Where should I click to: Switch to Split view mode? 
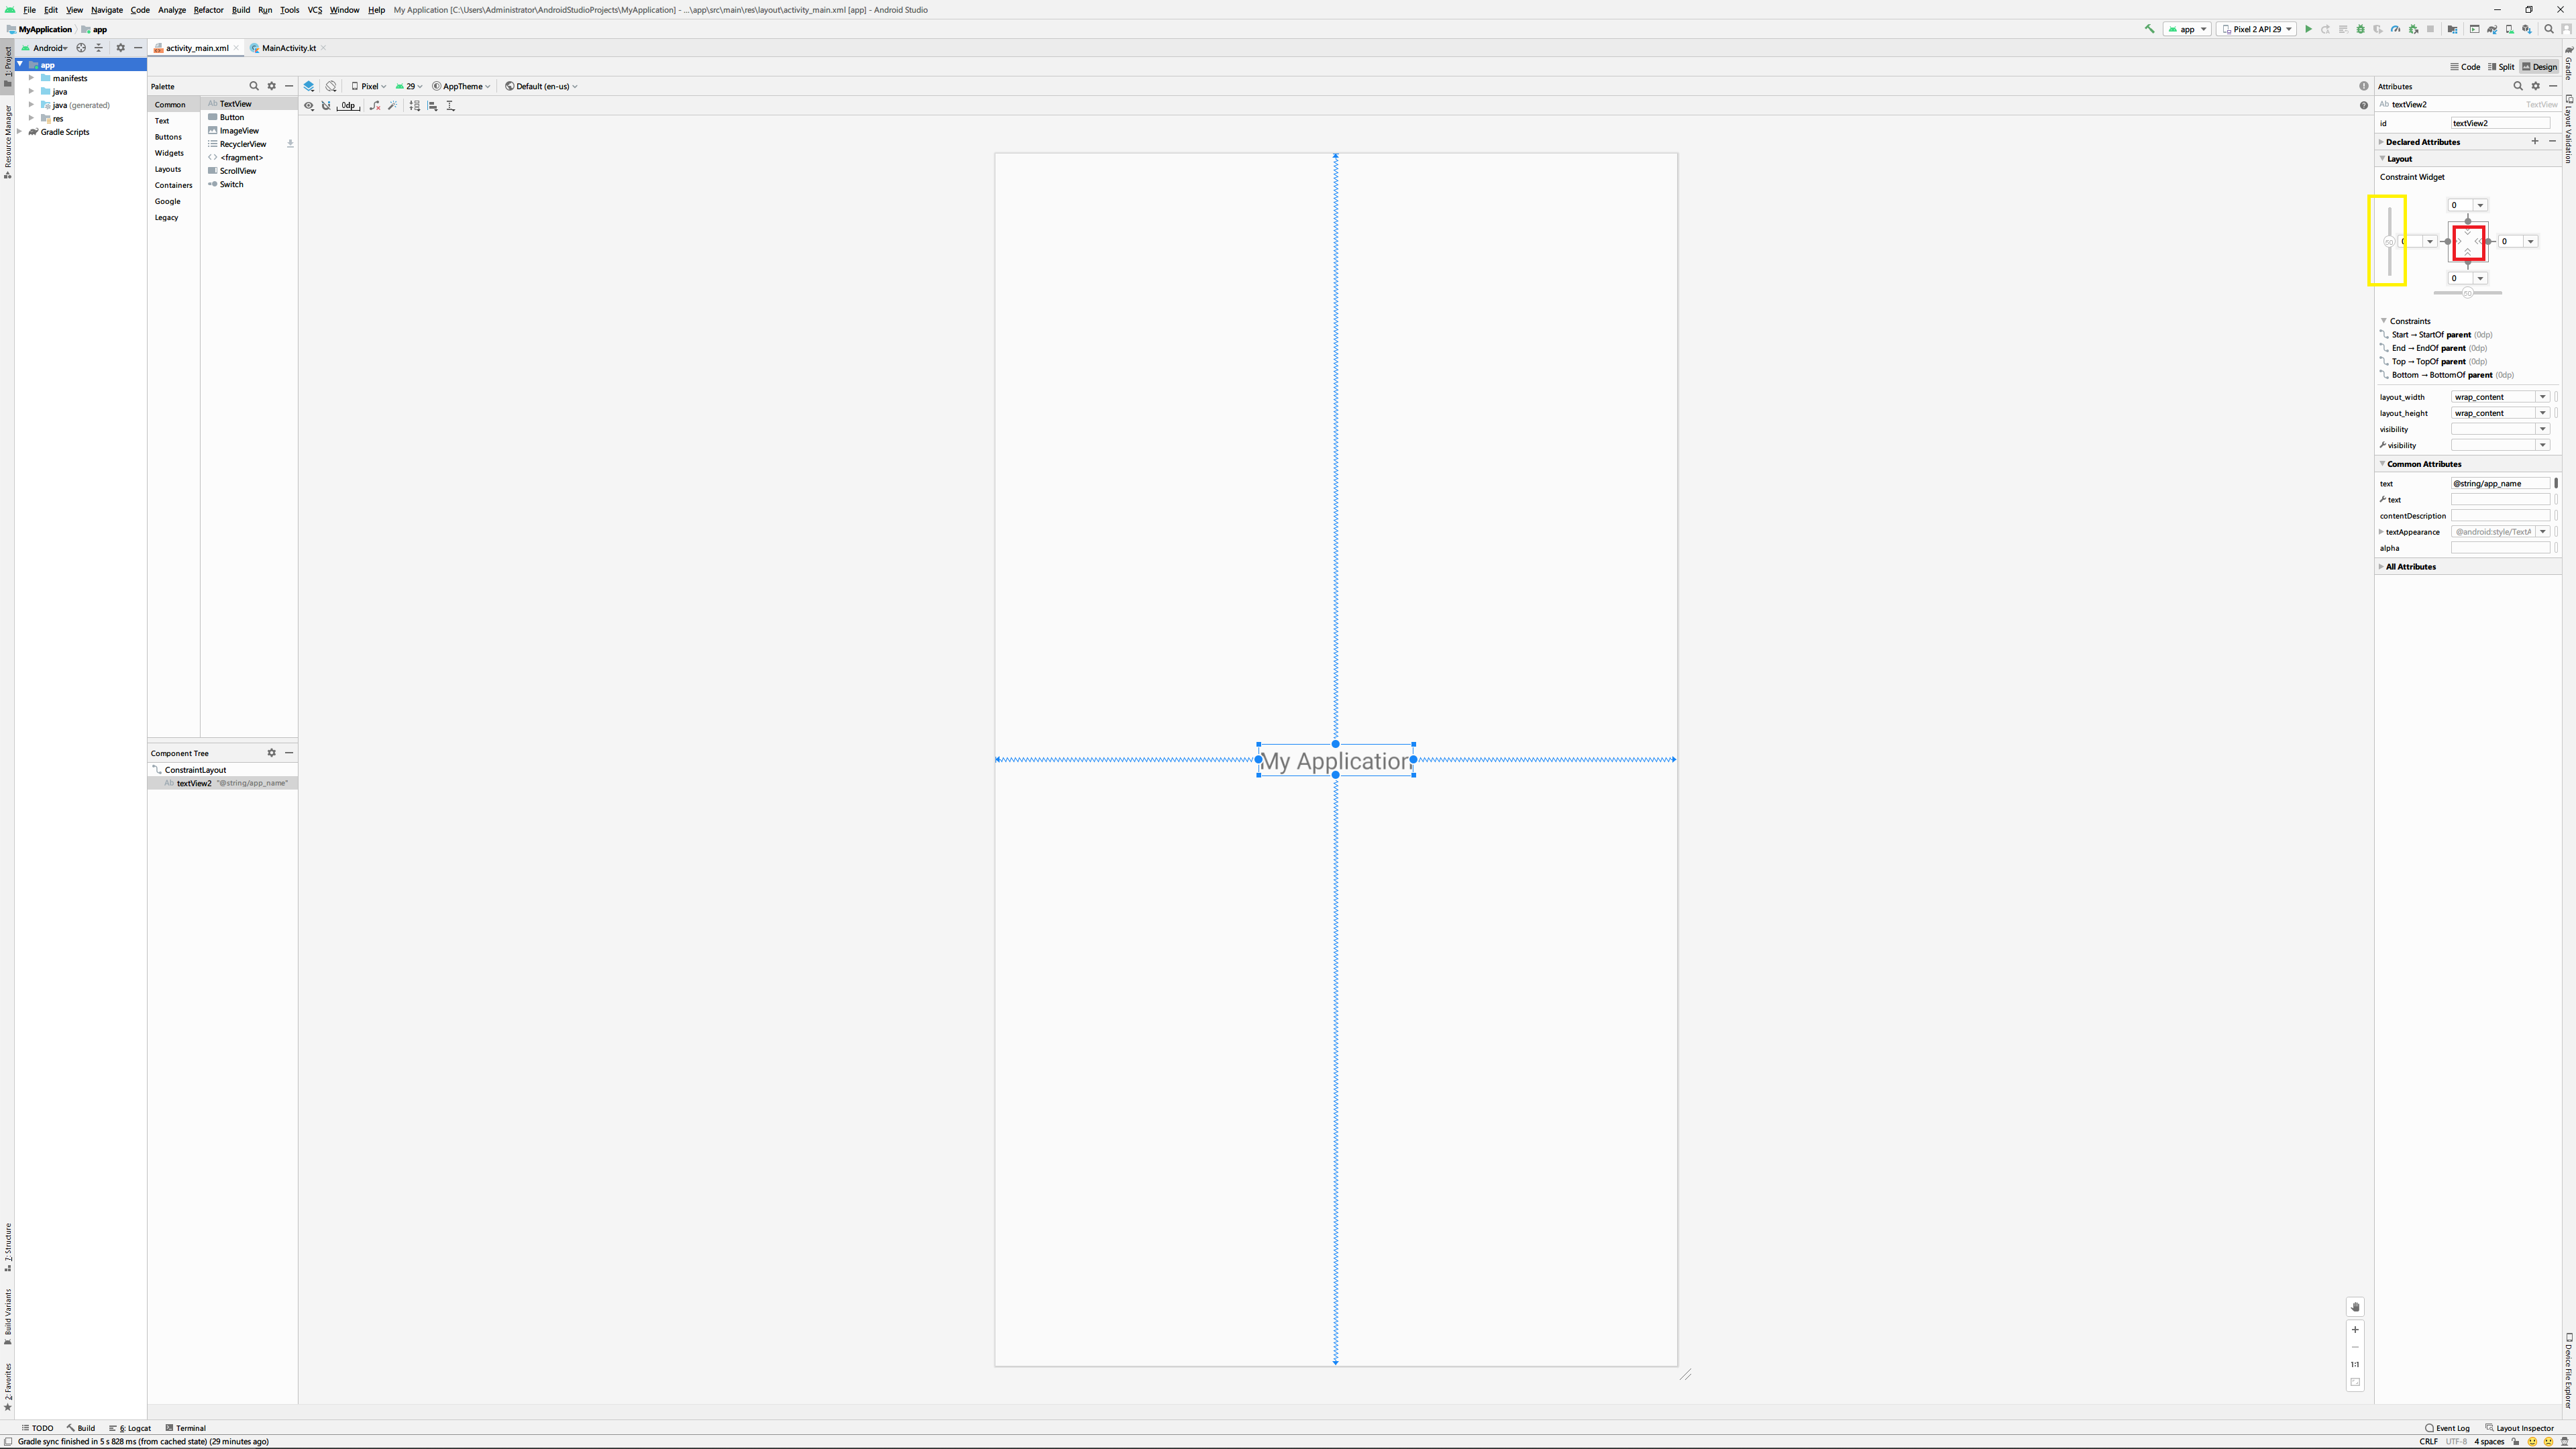click(x=2500, y=67)
